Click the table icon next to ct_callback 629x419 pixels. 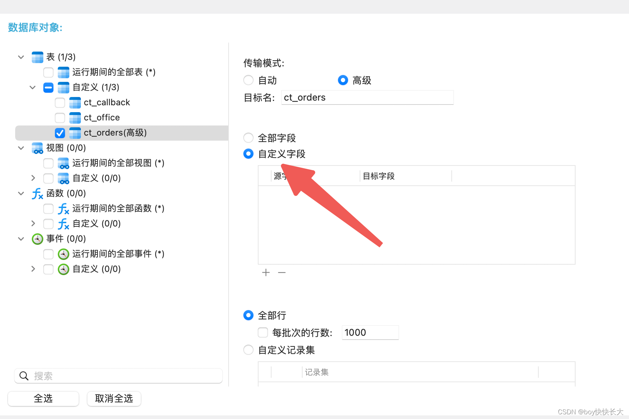74,102
